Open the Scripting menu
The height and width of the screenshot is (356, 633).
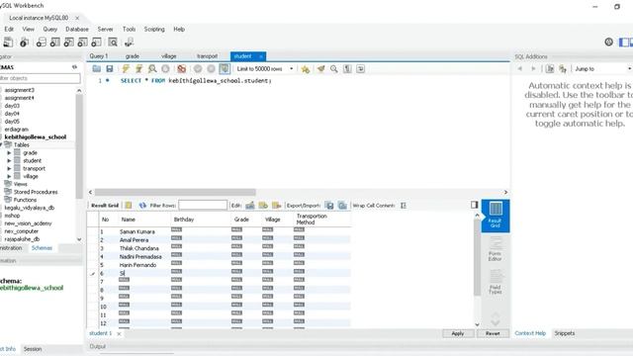coord(154,29)
